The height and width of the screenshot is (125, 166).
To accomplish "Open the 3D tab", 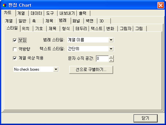I will coord(104,21).
